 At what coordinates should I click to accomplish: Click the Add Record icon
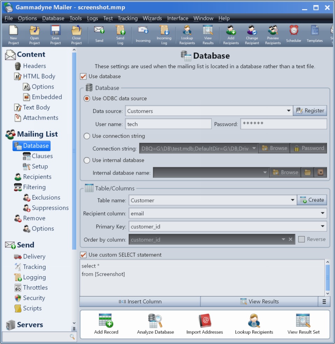(x=106, y=324)
